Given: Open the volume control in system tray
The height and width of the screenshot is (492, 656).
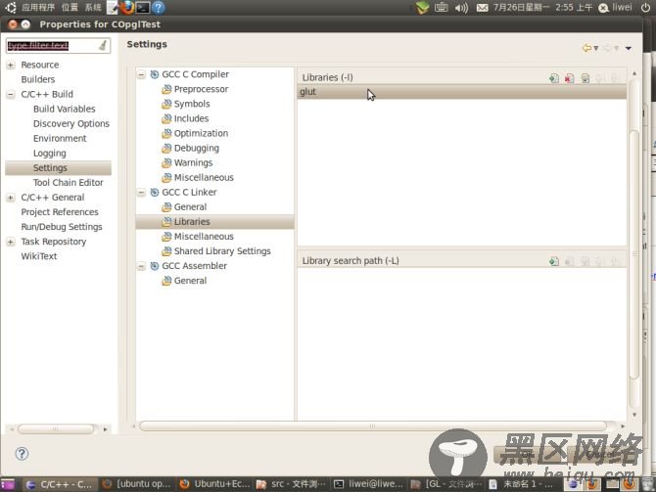Looking at the screenshot, I should (x=461, y=8).
